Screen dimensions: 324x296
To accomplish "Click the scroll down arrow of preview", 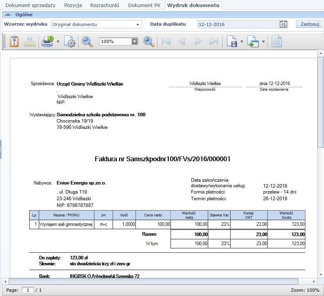I will pos(321,275).
